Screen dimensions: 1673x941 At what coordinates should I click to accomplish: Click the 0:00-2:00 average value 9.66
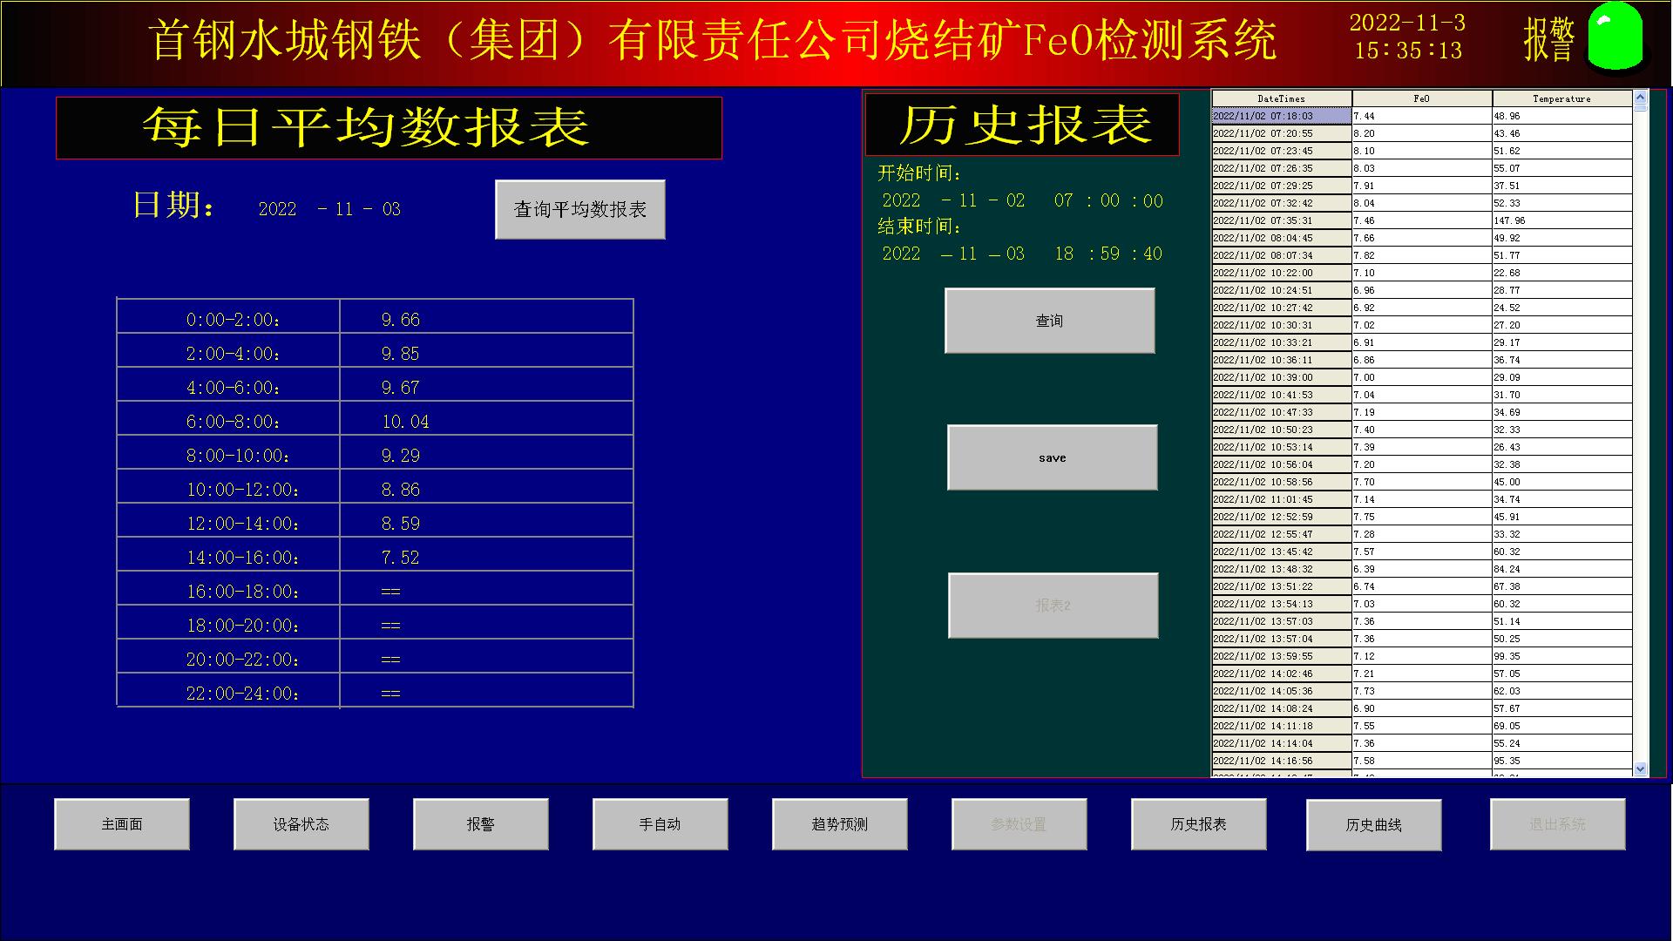[401, 320]
